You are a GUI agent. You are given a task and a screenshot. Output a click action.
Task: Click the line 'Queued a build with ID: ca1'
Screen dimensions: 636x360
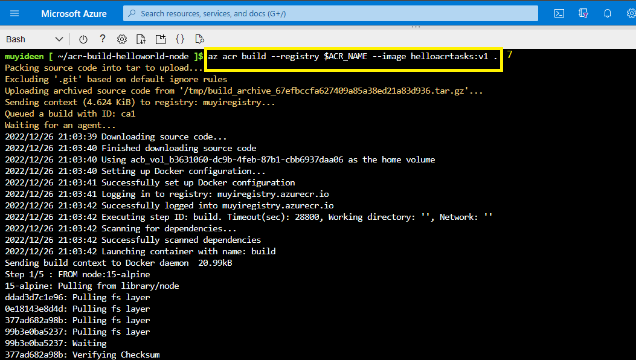(x=70, y=114)
